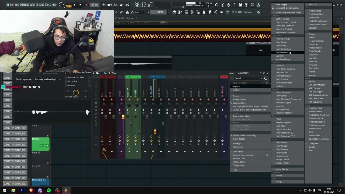The width and height of the screenshot is (345, 194).
Task: Click the link chain icon
Action: click(121, 12)
